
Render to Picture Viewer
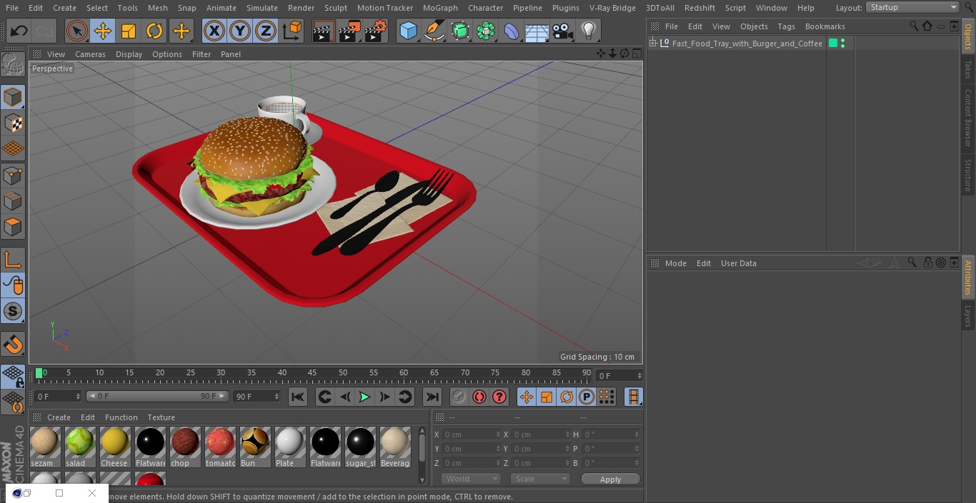click(x=349, y=31)
